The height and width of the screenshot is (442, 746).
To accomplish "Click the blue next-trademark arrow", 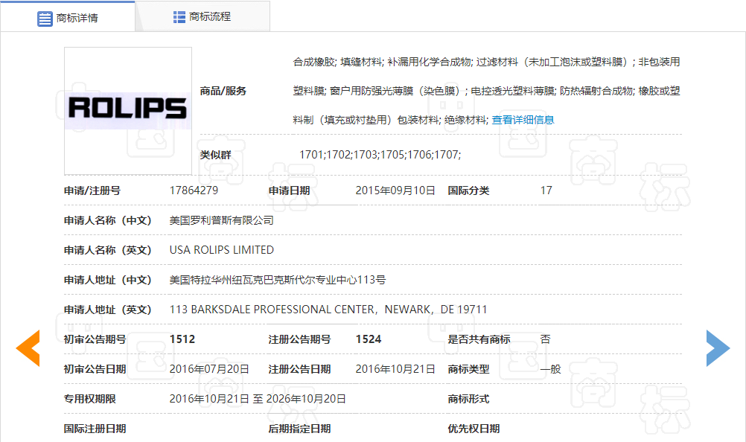I will click(x=718, y=347).
